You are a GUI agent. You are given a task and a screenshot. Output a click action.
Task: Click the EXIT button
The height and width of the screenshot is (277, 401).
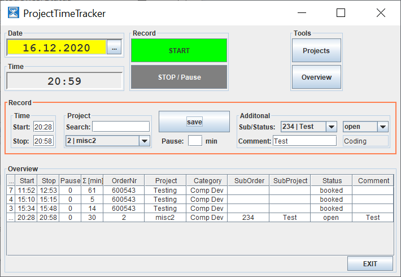(x=370, y=263)
